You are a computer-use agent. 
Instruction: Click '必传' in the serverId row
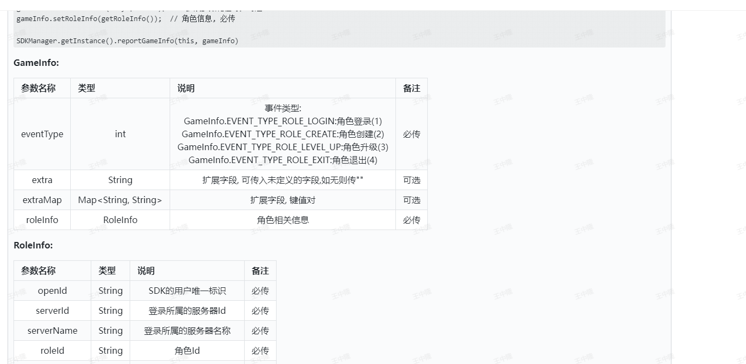tap(260, 311)
